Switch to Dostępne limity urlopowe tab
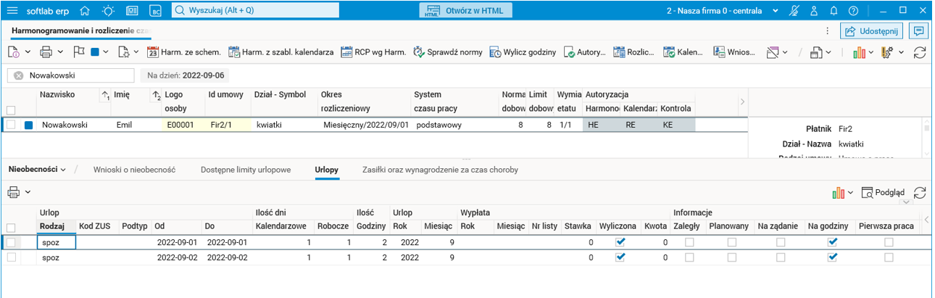 click(245, 169)
